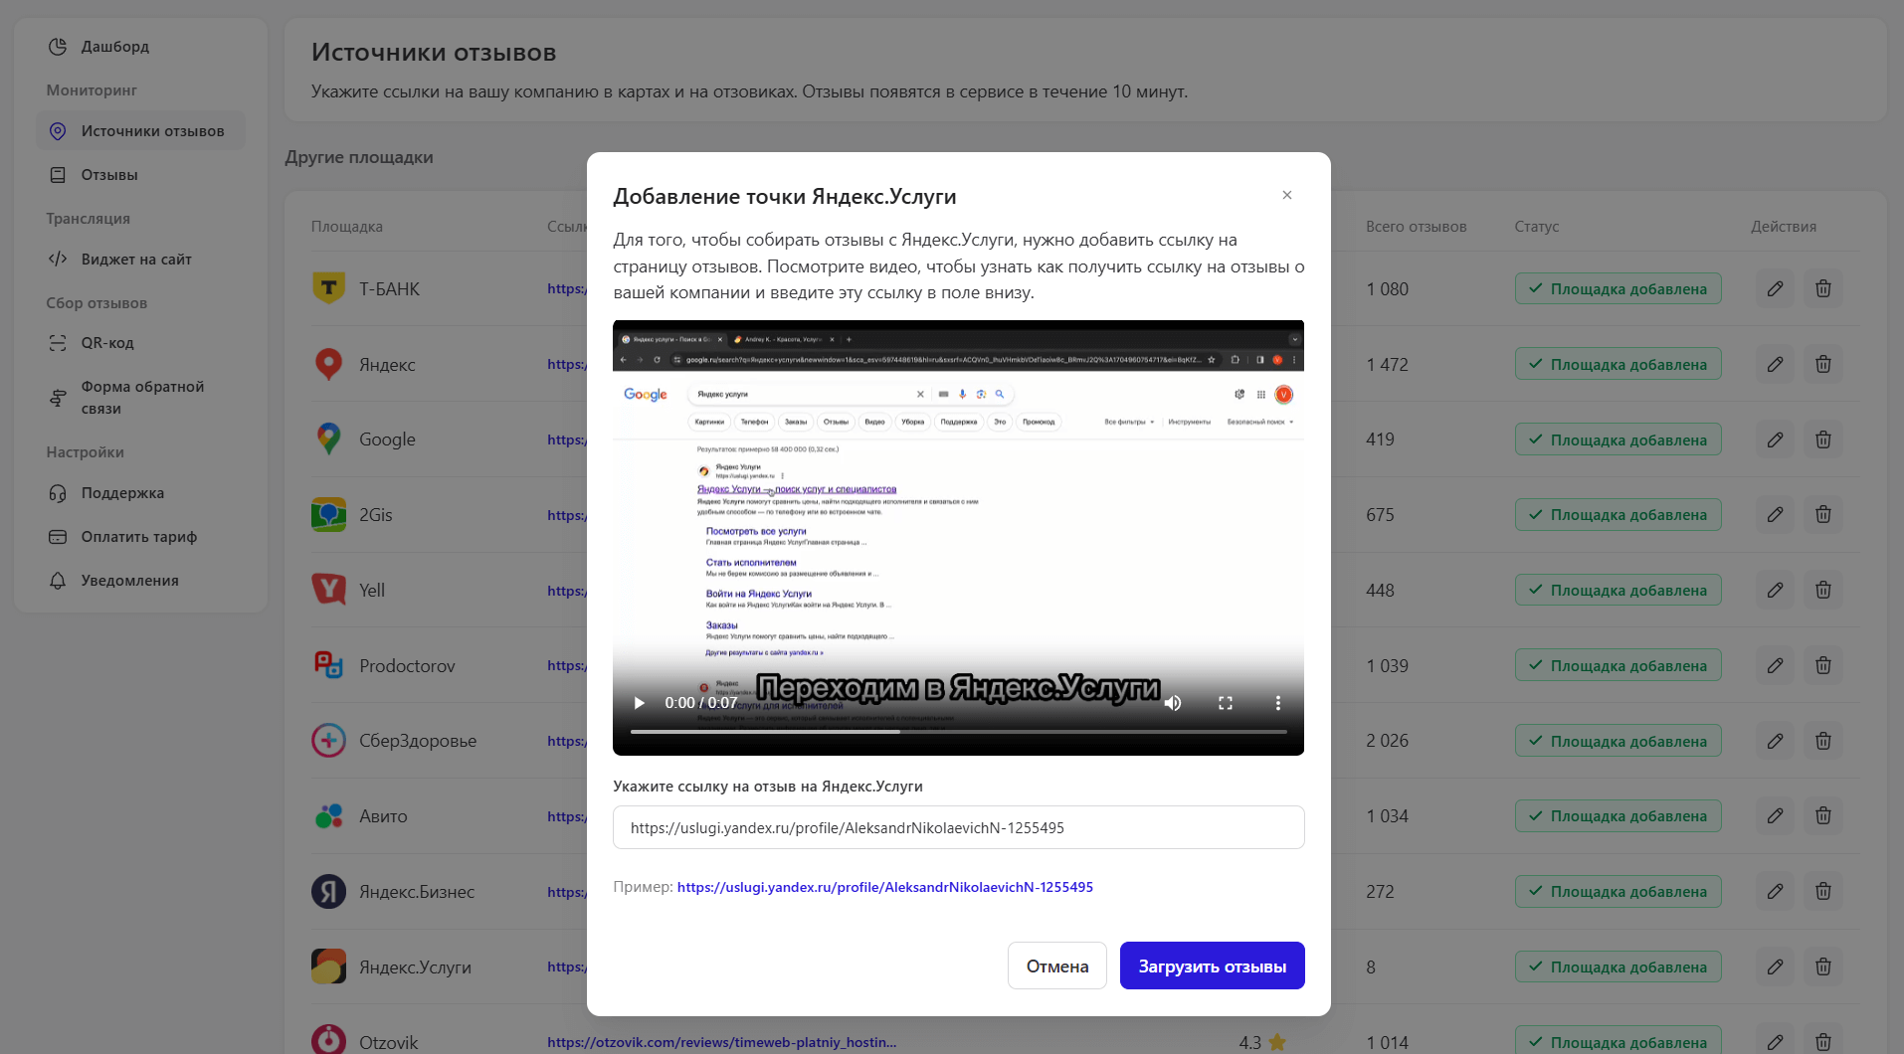
Task: Open the example uslugi.yandex.ru profile link
Action: point(884,887)
